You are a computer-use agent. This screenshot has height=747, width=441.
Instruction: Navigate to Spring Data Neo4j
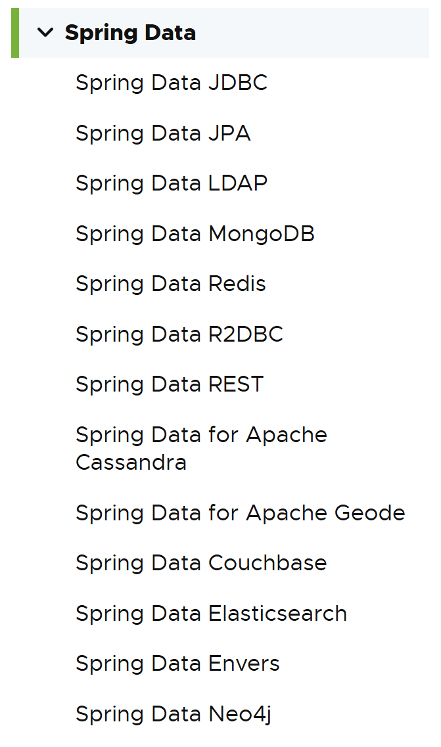point(173,714)
